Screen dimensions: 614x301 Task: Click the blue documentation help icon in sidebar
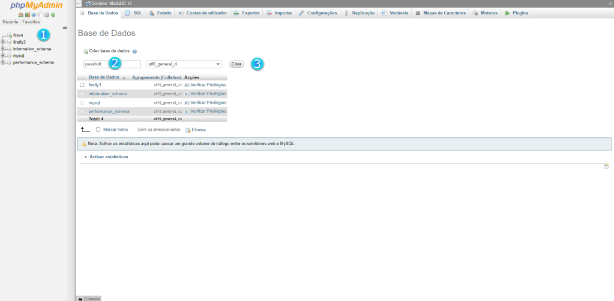click(34, 14)
